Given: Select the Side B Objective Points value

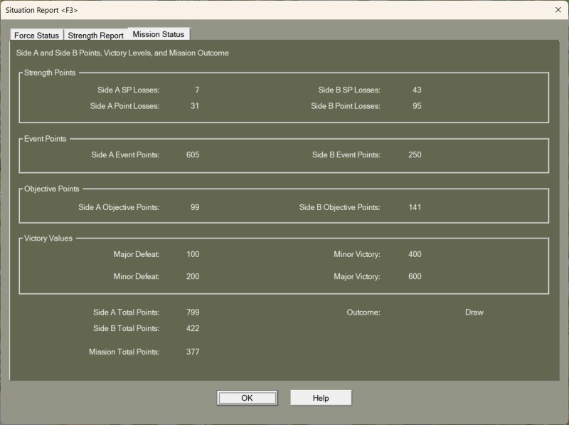Looking at the screenshot, I should click(x=415, y=207).
